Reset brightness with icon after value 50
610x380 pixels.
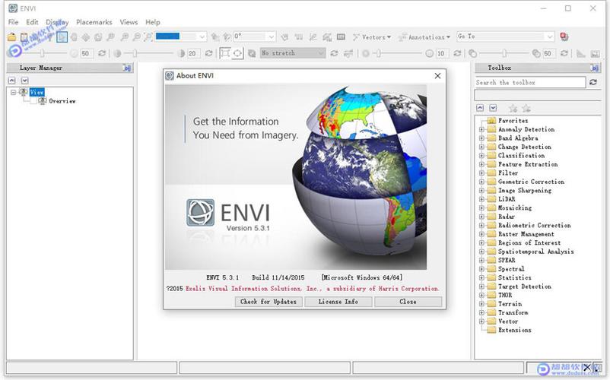click(102, 53)
